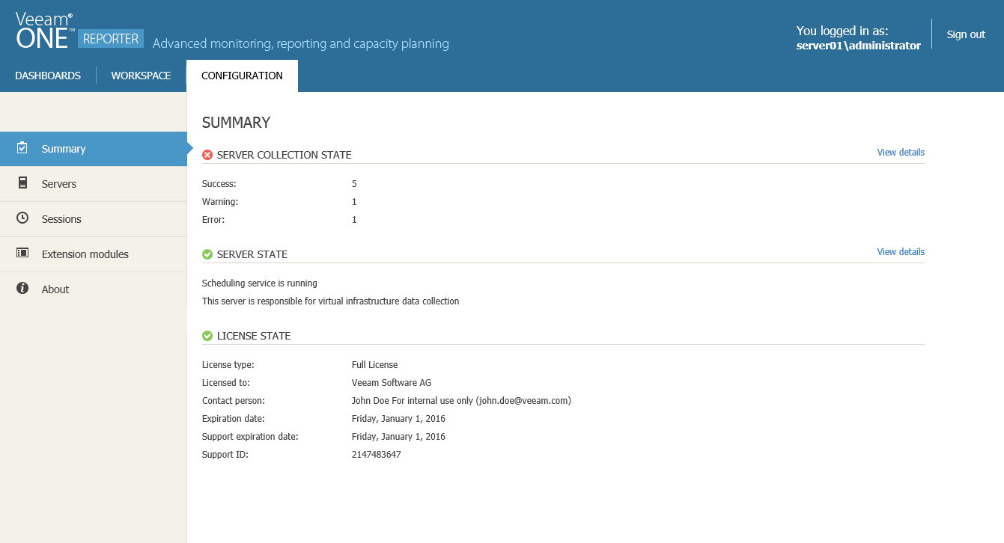Click the About info icon
Image resolution: width=1004 pixels, height=543 pixels.
[22, 289]
